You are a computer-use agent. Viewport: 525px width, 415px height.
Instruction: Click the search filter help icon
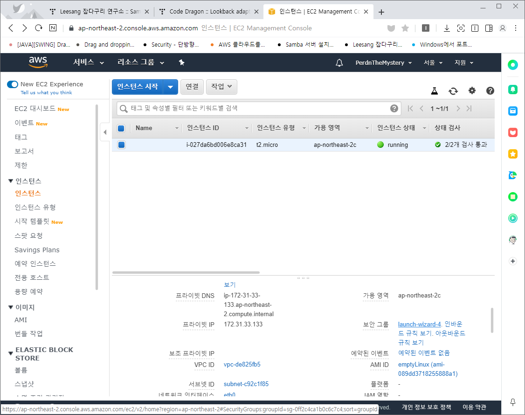394,108
